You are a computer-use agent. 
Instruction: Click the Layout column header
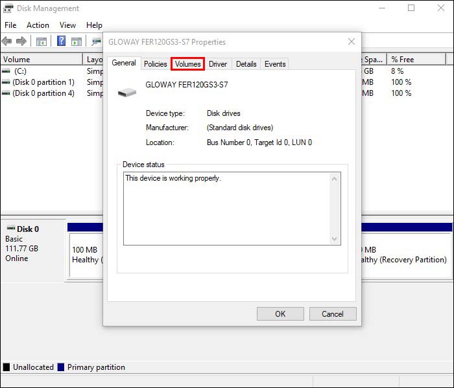point(93,60)
